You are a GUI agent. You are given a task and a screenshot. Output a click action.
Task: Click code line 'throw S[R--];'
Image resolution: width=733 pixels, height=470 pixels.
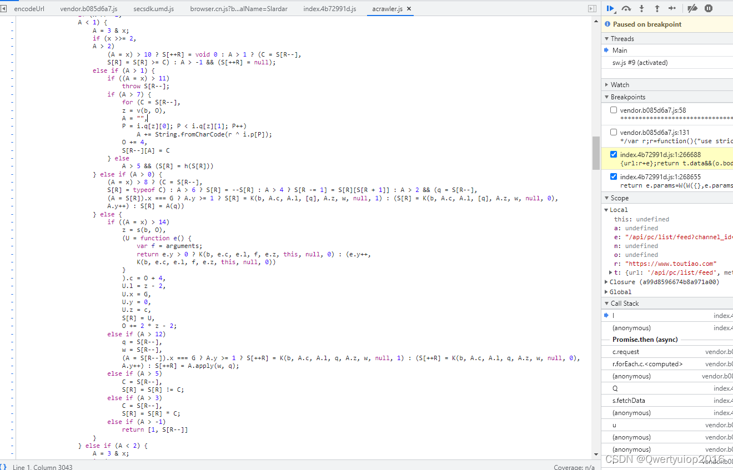145,86
